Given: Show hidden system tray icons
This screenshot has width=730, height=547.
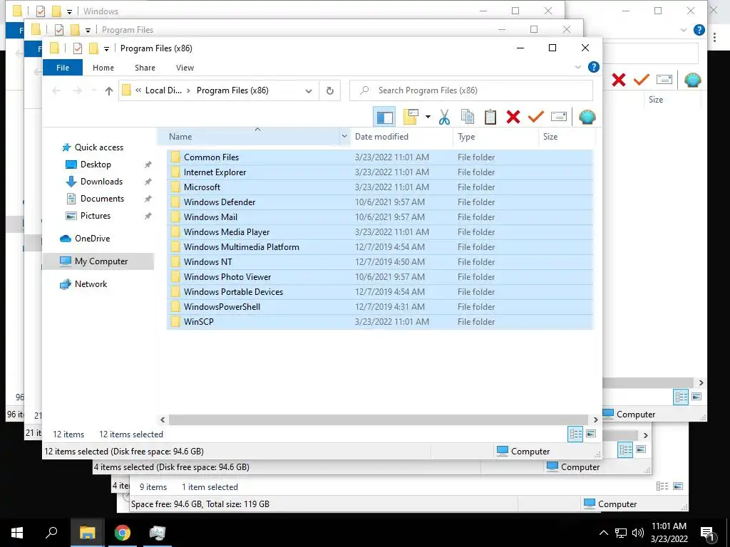Looking at the screenshot, I should (x=603, y=533).
